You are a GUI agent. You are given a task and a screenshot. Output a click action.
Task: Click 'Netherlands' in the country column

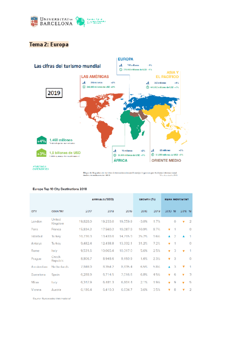pyautogui.click(x=60, y=267)
